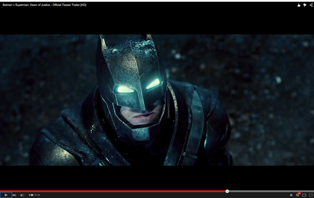Image resolution: width=314 pixels, height=198 pixels.
Task: Enable Watch Later clock icon
Action: 291,195
